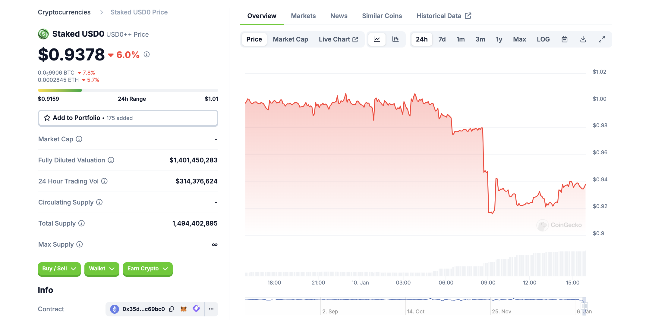Screen dimensions: 671x320
Task: Add token to MetaMask via fox icon
Action: (x=184, y=309)
